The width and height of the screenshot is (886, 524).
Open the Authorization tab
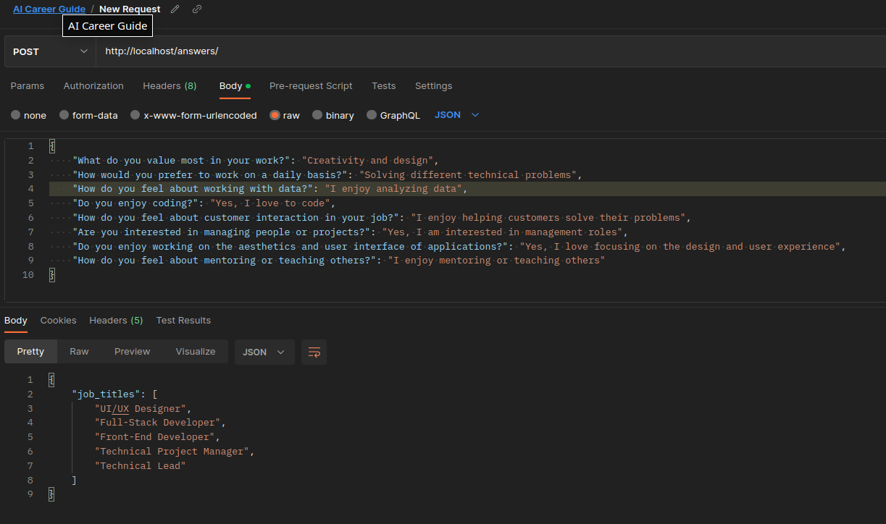tap(93, 85)
